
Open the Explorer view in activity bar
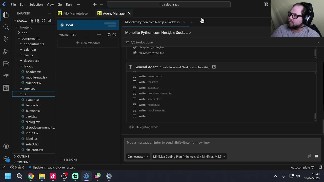coord(6,15)
